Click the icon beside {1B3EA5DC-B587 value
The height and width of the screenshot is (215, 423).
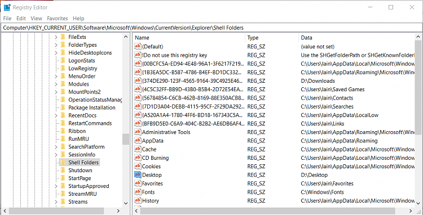pyautogui.click(x=138, y=72)
